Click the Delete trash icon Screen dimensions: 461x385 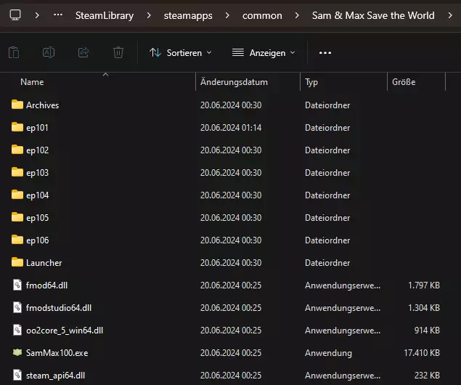point(118,52)
